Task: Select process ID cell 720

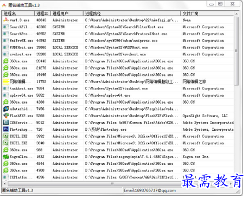Action: [39, 130]
